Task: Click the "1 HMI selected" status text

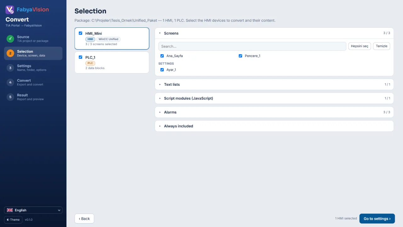Action: pyautogui.click(x=346, y=218)
